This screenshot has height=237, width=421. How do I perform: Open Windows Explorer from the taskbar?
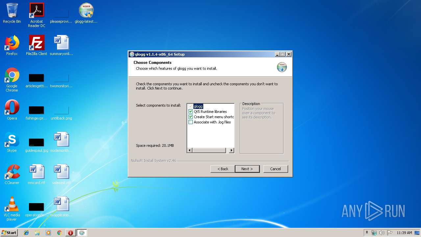point(37,233)
